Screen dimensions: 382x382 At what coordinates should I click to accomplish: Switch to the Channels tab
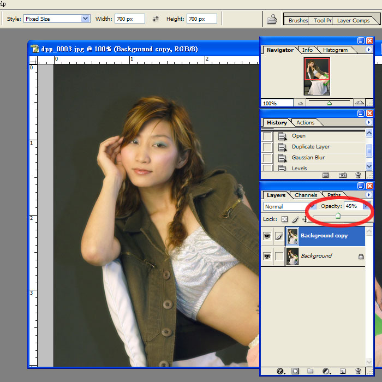point(306,195)
